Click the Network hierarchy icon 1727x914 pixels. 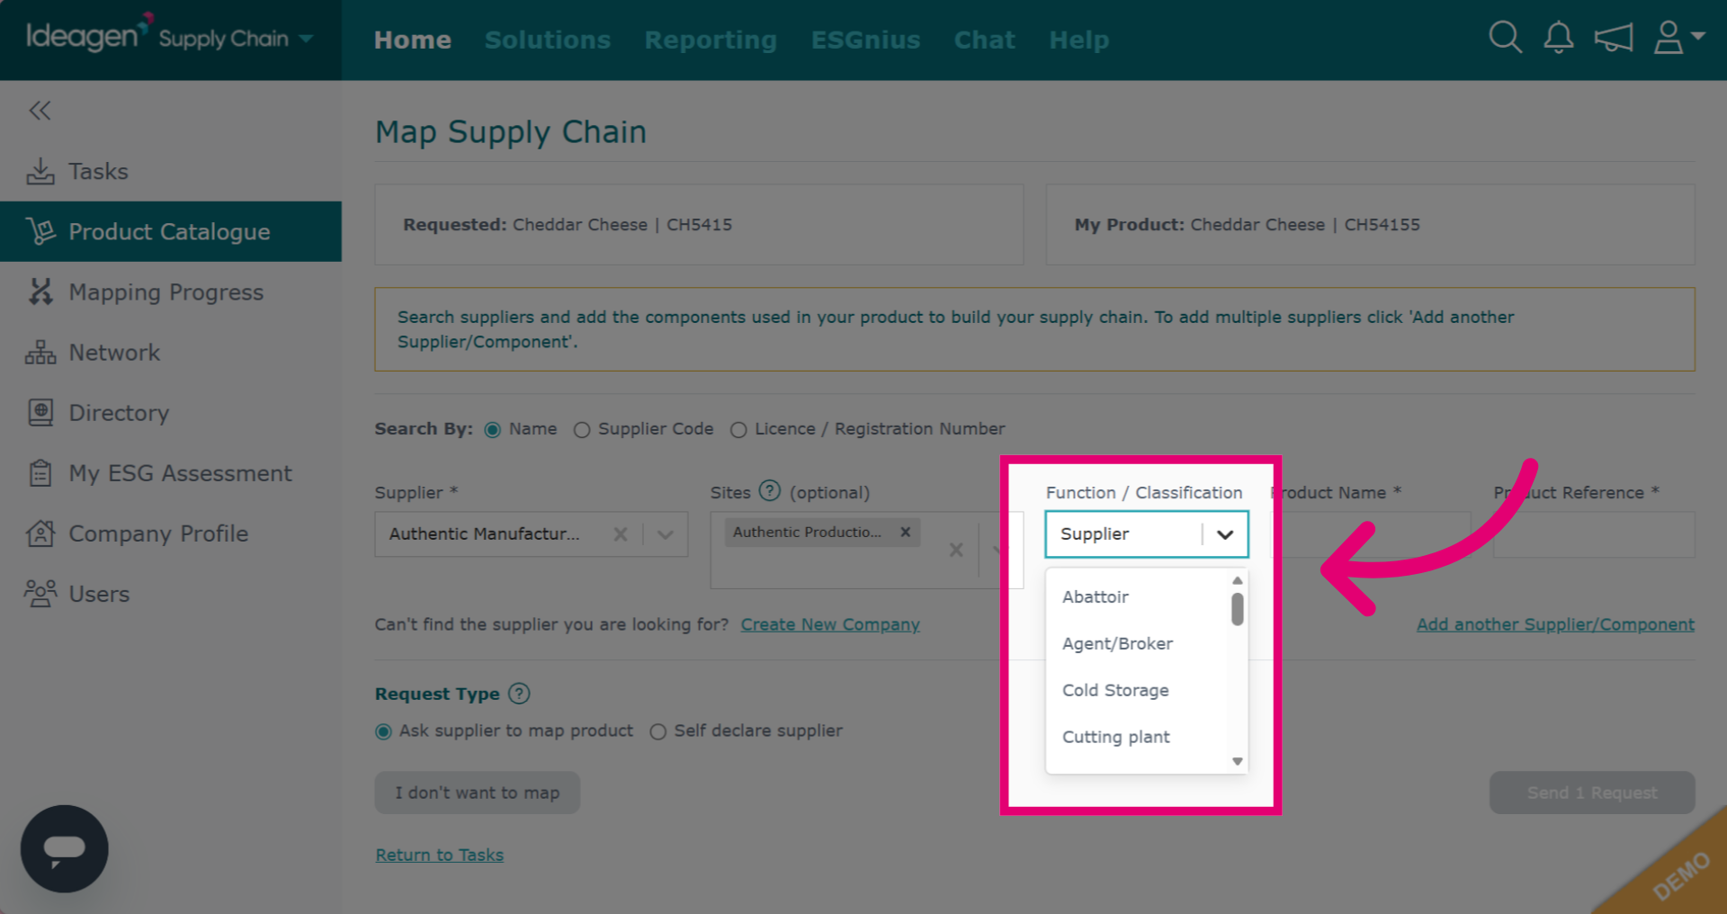[40, 353]
